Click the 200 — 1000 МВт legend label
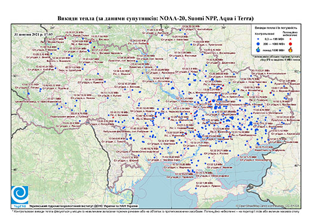311x220 pixels. click(274, 44)
